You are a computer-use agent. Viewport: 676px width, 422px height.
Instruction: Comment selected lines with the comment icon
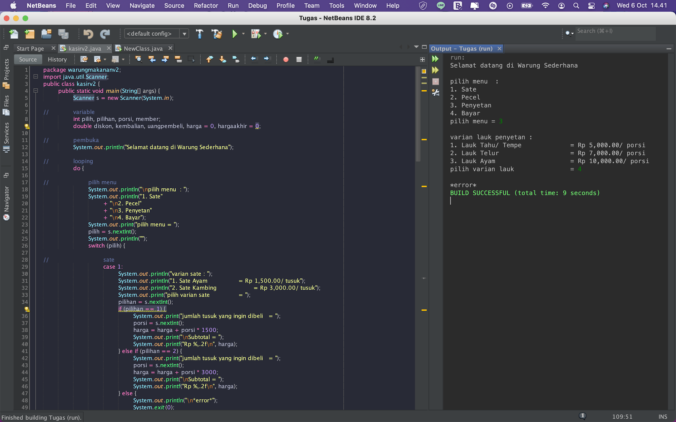317,59
